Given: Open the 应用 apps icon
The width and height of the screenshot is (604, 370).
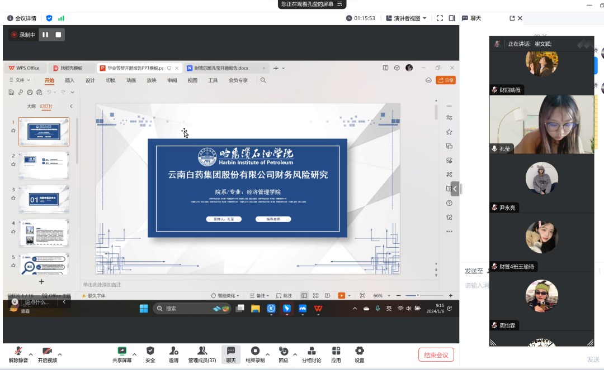Looking at the screenshot, I should (x=336, y=351).
